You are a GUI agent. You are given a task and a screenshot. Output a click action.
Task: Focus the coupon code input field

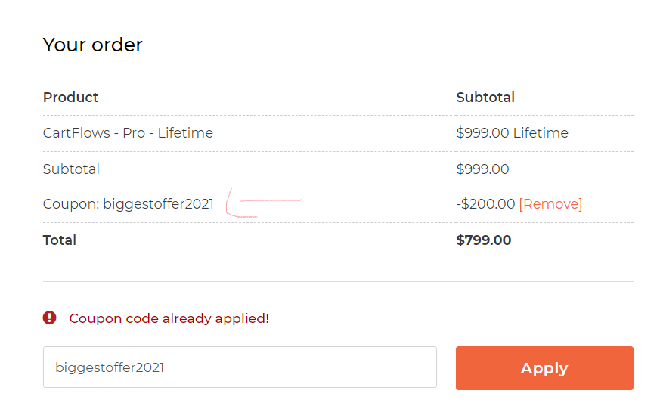coord(240,367)
